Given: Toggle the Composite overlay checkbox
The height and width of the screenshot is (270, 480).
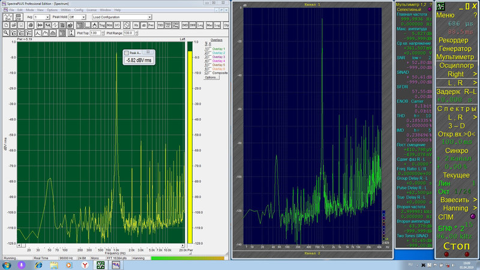Looking at the screenshot, I should [209, 73].
